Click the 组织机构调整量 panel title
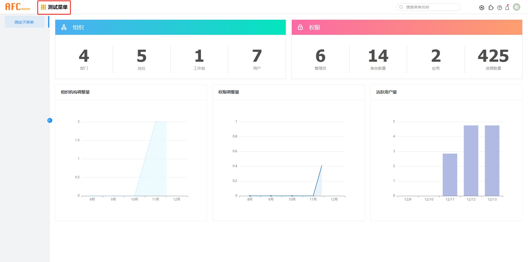 [x=75, y=92]
